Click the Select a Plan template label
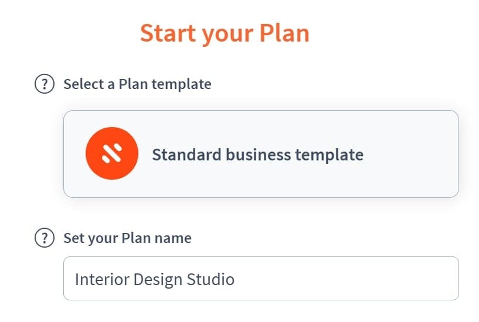This screenshot has width=479, height=322. (x=137, y=84)
